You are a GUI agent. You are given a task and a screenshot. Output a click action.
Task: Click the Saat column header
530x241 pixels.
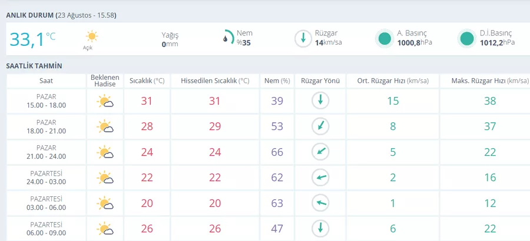click(x=46, y=81)
